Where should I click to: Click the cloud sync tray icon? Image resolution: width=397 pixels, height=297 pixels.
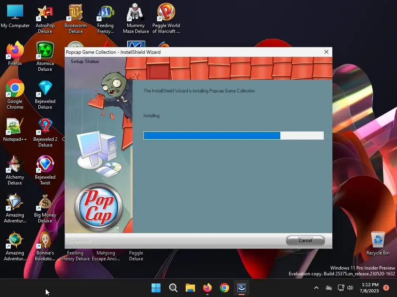(329, 288)
